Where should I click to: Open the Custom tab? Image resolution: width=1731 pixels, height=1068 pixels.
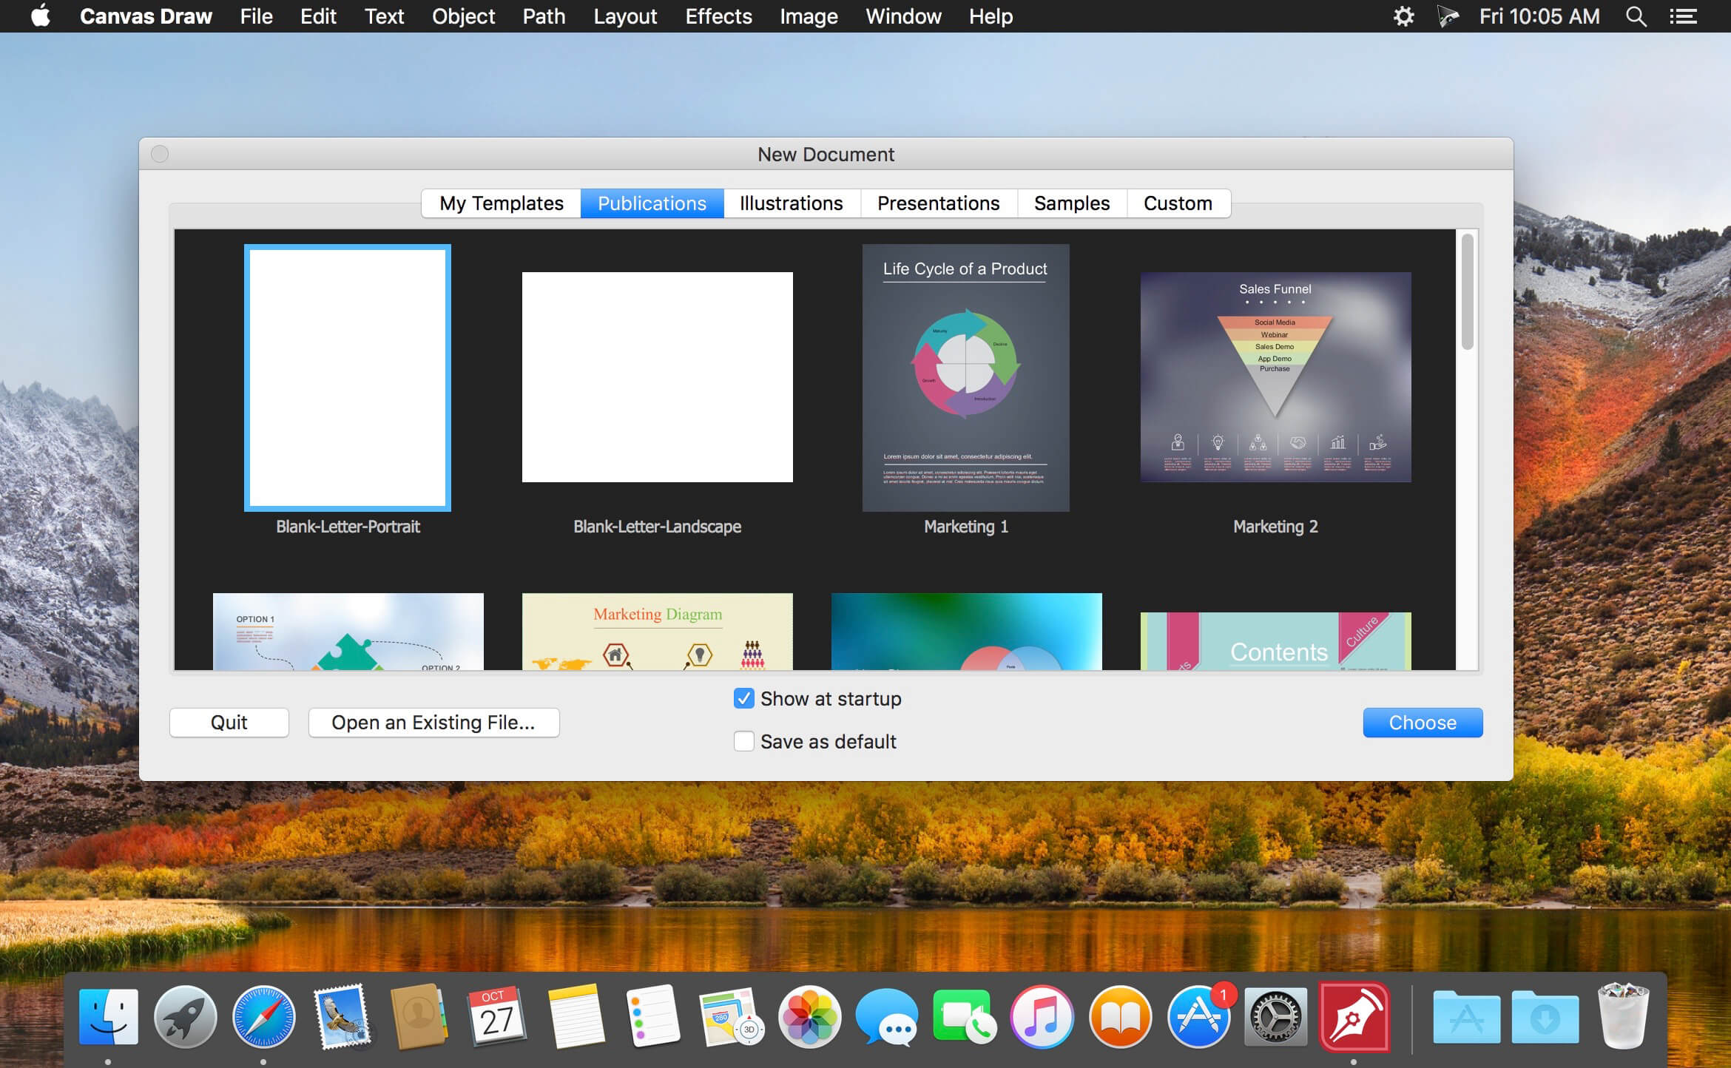point(1178,203)
